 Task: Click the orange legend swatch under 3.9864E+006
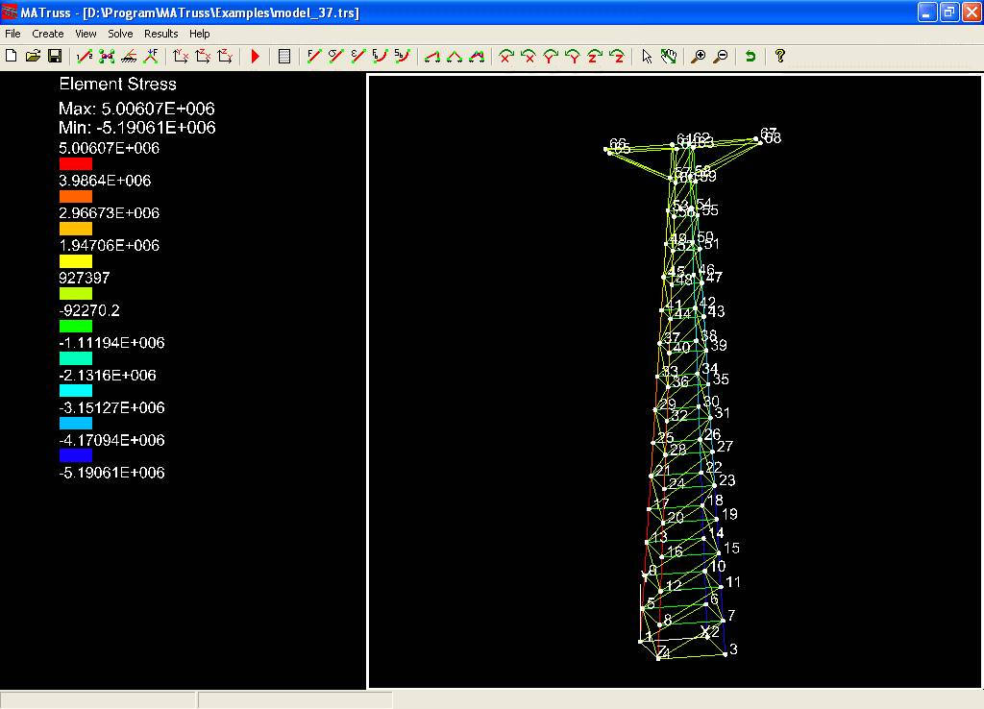click(x=75, y=196)
